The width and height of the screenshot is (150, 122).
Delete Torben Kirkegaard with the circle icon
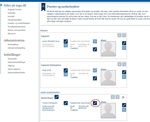point(123,97)
